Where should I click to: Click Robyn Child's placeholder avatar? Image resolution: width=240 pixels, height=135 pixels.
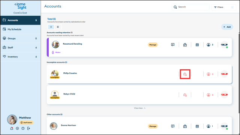(55, 94)
